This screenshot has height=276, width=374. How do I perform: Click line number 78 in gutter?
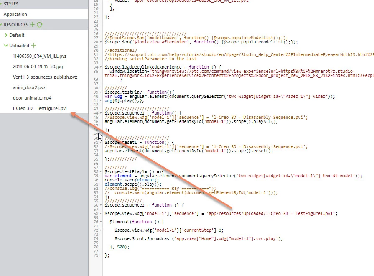click(x=96, y=255)
